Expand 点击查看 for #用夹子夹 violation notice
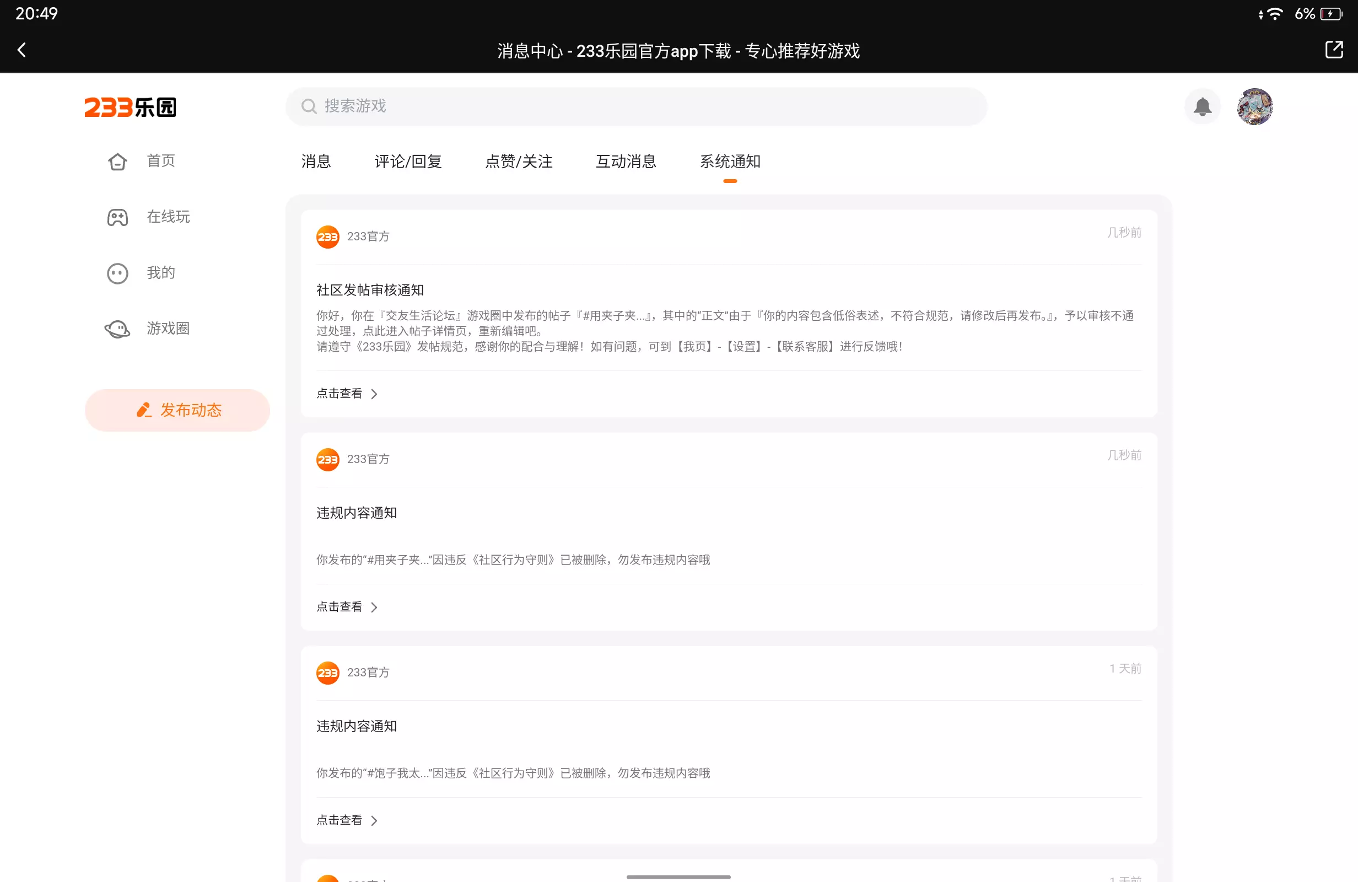The image size is (1358, 882). 347,607
